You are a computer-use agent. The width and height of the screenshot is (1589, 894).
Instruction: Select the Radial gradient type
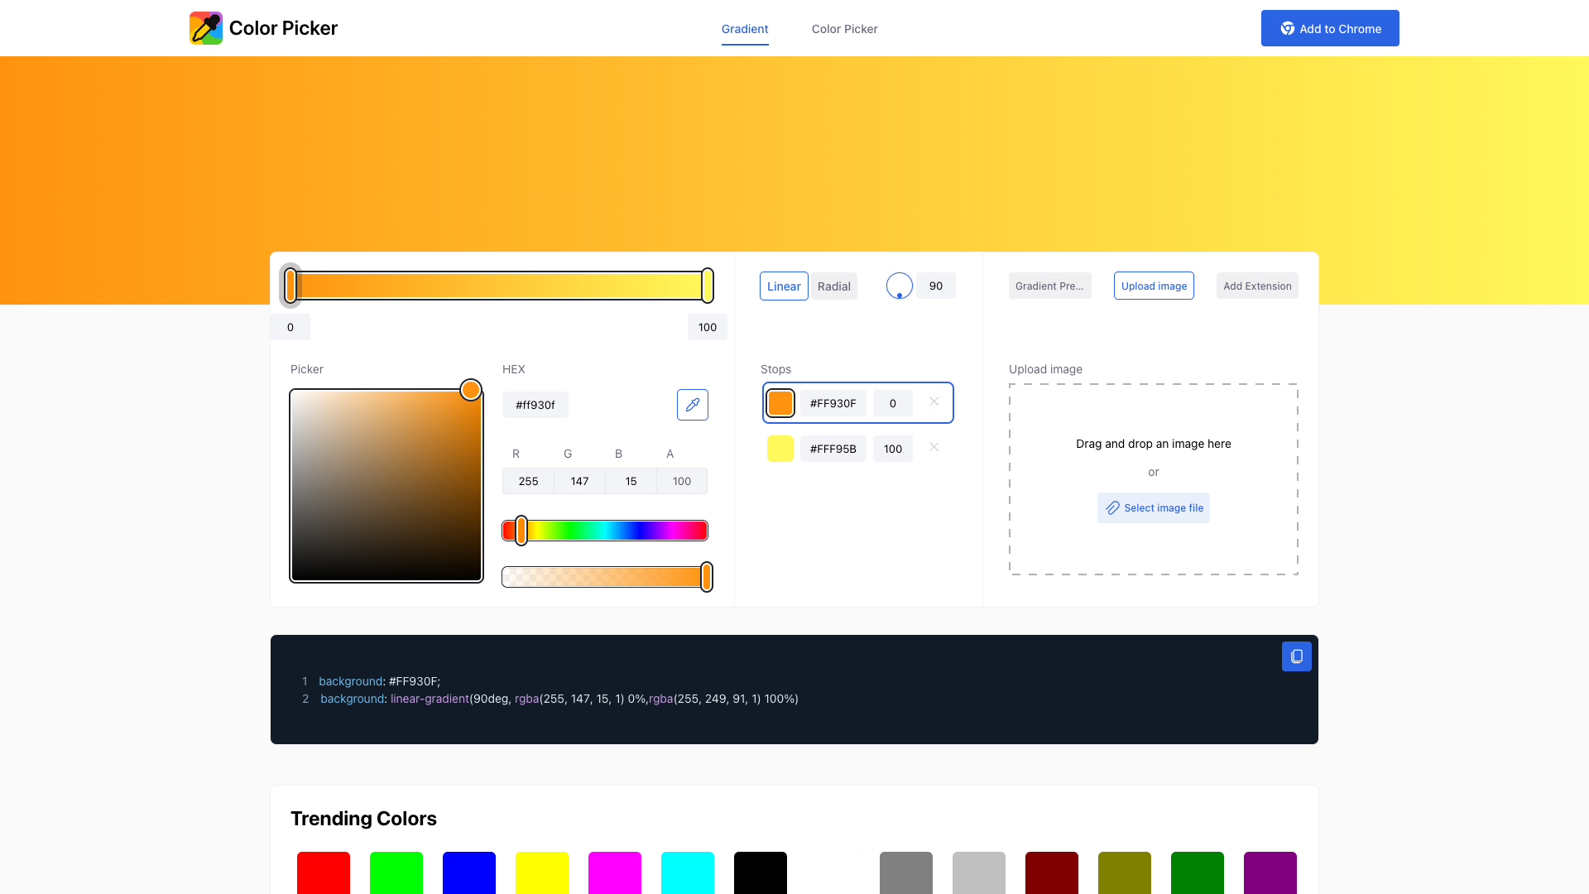click(x=833, y=286)
